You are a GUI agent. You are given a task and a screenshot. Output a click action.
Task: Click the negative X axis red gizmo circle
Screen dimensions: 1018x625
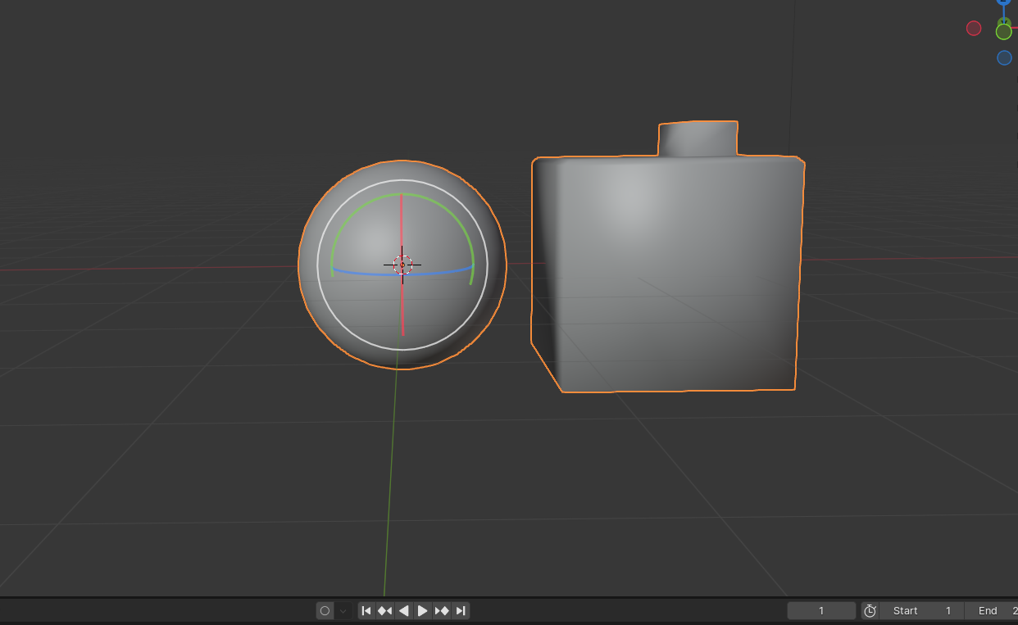pyautogui.click(x=974, y=29)
